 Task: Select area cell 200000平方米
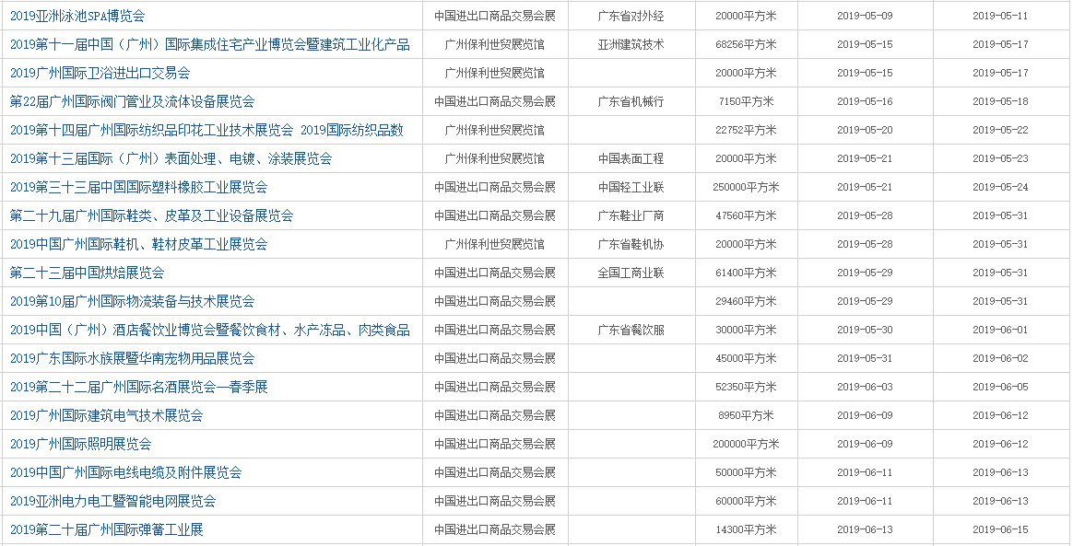[746, 444]
